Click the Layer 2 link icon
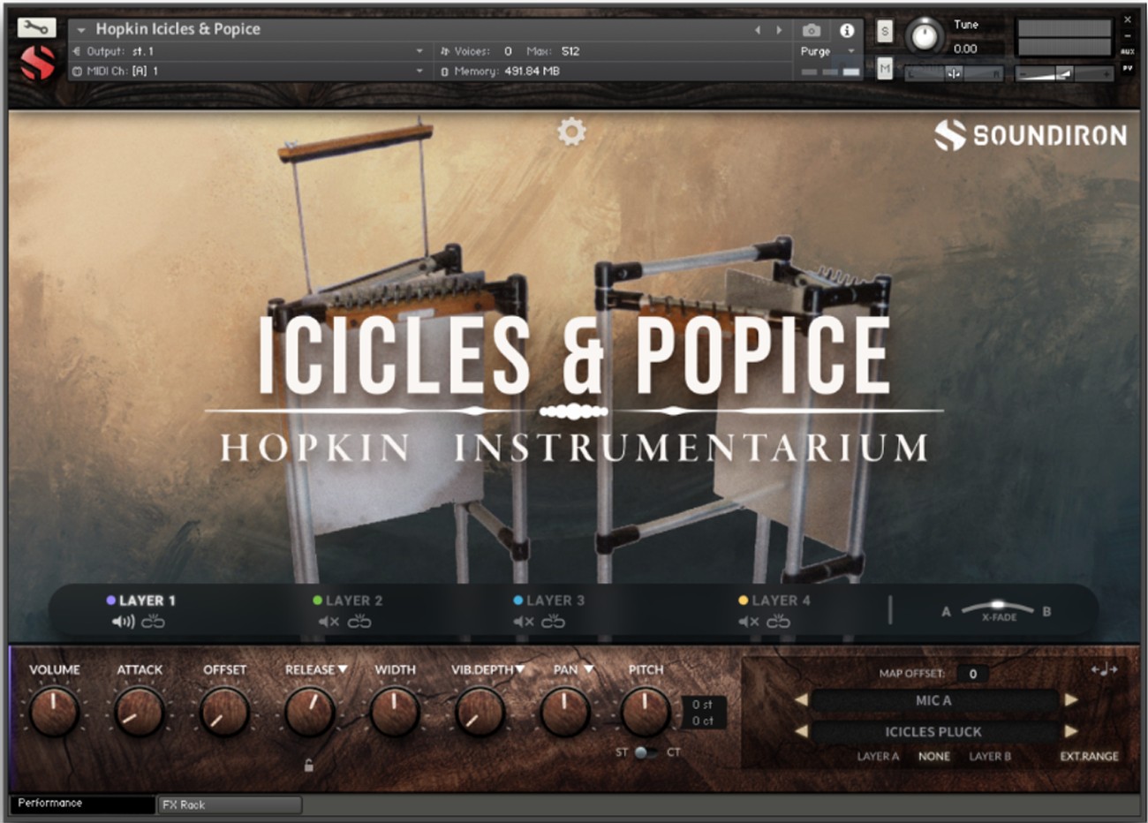1148x823 pixels. pyautogui.click(x=359, y=622)
